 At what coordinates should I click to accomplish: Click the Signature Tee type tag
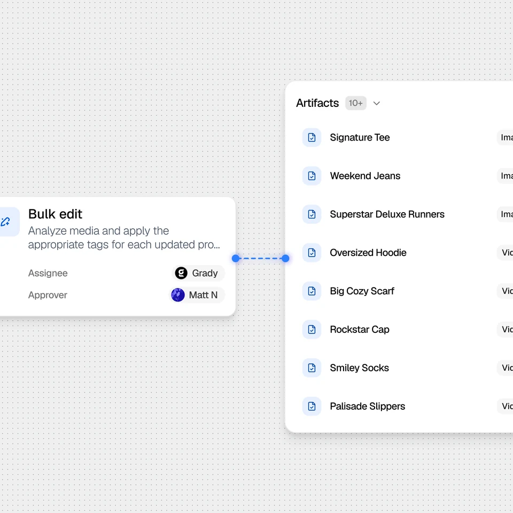505,137
